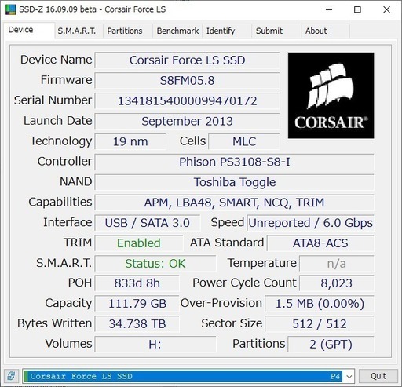
Task: Click interface value USB / SATA 3.0
Action: coord(148,223)
